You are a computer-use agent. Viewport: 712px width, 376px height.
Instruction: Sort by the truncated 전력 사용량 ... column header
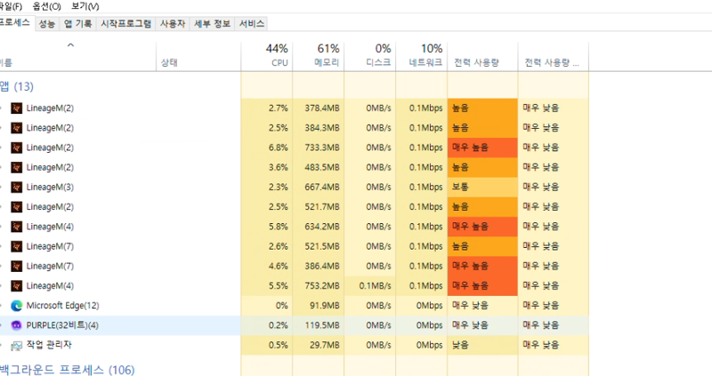(553, 57)
